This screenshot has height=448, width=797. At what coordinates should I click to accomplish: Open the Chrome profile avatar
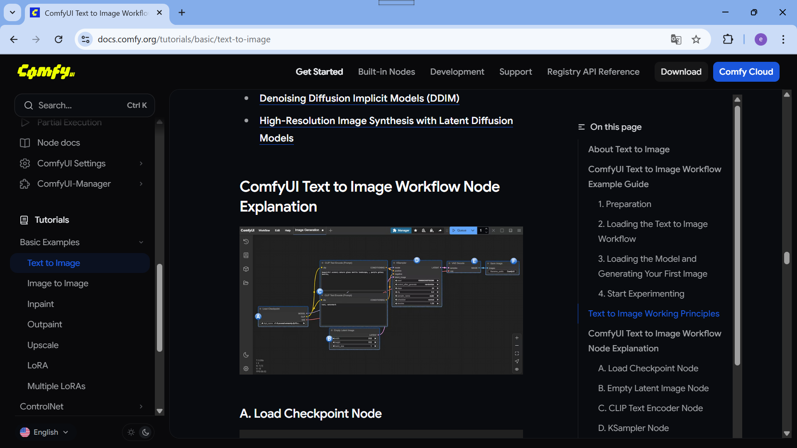760,39
